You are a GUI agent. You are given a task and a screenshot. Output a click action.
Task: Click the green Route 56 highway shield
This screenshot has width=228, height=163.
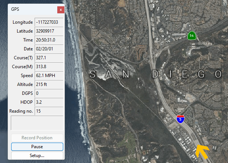(192, 36)
